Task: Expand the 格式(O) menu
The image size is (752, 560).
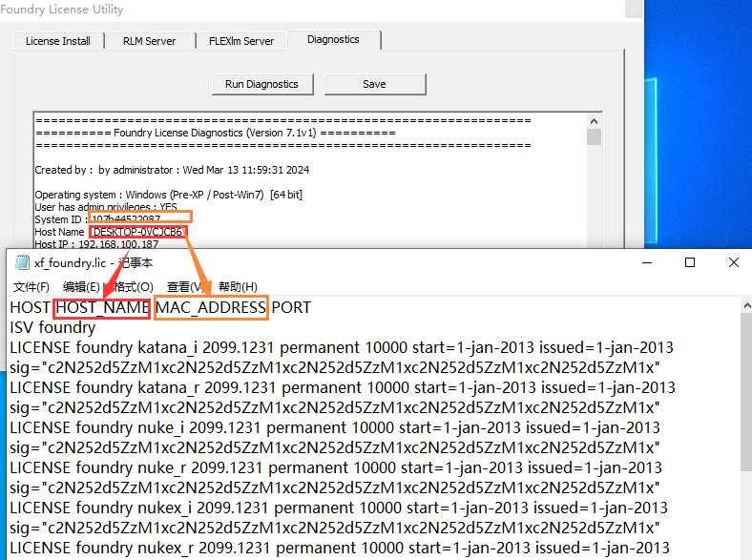Action: (x=132, y=286)
